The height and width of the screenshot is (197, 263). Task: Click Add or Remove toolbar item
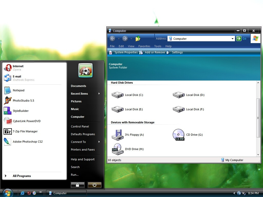pyautogui.click(x=152, y=52)
